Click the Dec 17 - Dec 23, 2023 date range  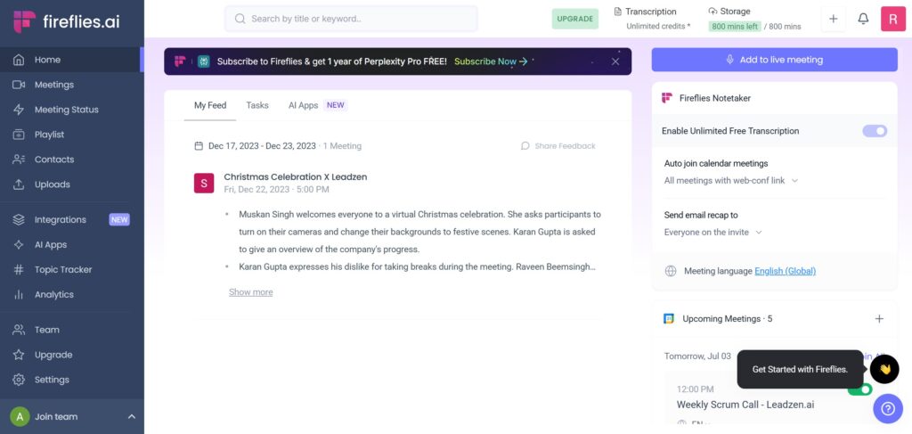pyautogui.click(x=263, y=146)
